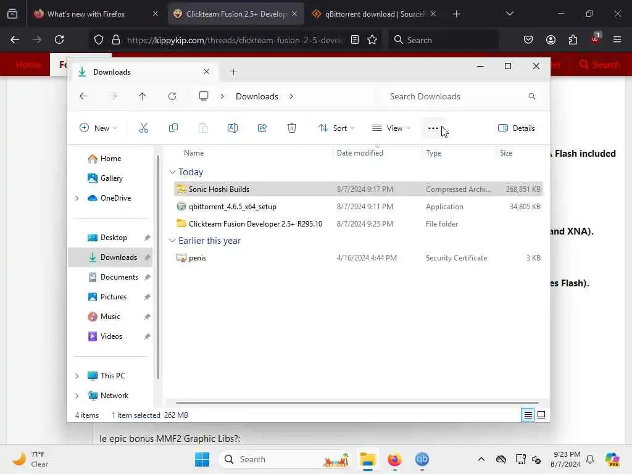Viewport: 632px width, 474px height.
Task: Switch to qBittorrent download SourceForge tab
Action: 373,14
